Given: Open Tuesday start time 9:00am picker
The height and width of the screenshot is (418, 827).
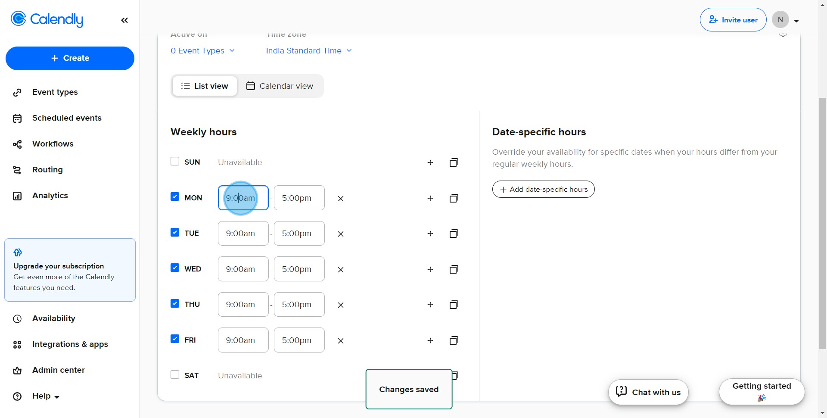Looking at the screenshot, I should point(243,234).
